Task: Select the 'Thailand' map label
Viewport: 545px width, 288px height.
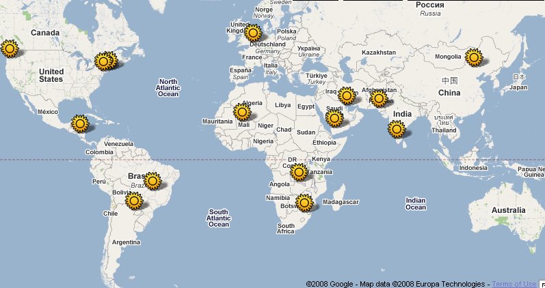Action: (x=444, y=130)
